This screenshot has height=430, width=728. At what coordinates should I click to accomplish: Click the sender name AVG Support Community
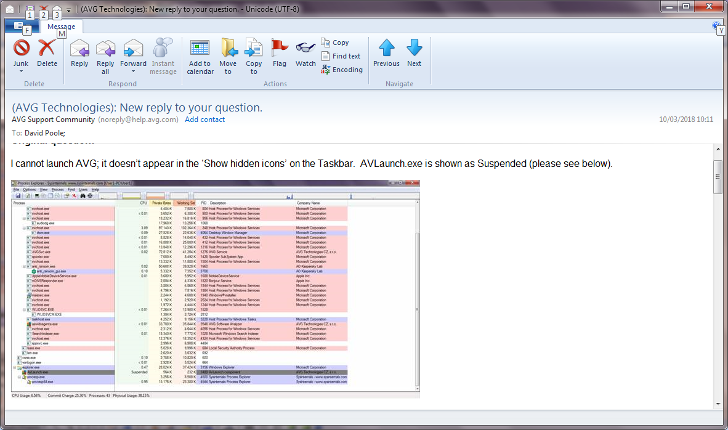click(x=54, y=120)
